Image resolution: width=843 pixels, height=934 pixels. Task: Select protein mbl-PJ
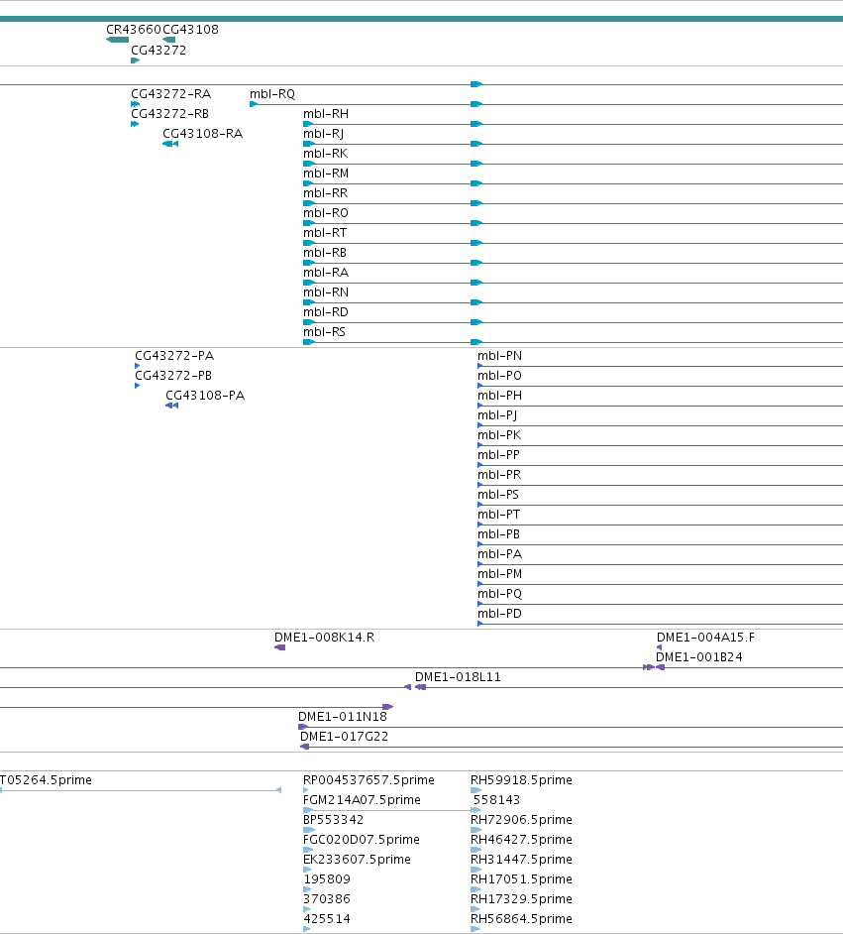pyautogui.click(x=497, y=415)
